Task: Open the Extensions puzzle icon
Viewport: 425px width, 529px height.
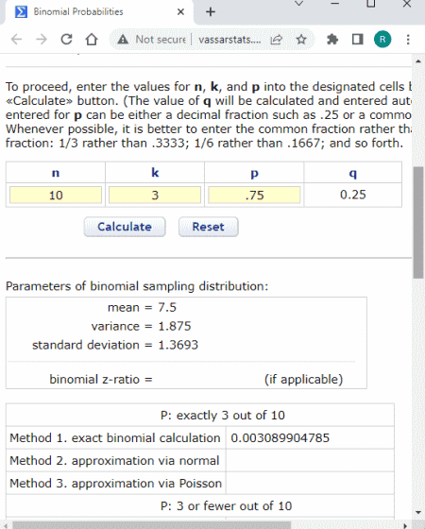Action: tap(332, 40)
